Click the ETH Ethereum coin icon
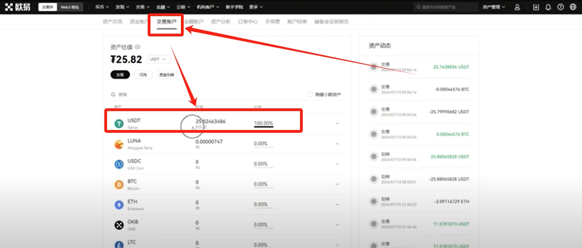Viewport: 582px width, 248px height. pyautogui.click(x=119, y=205)
